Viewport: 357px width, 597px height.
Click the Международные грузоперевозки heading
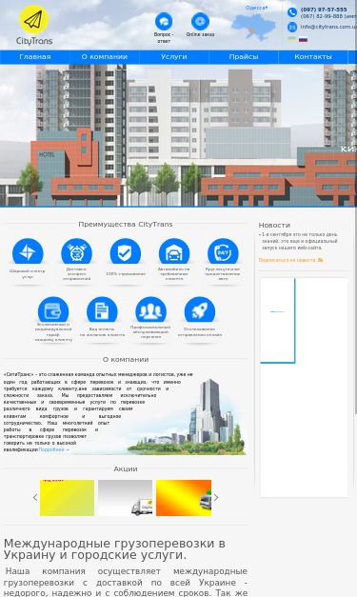[x=114, y=549]
